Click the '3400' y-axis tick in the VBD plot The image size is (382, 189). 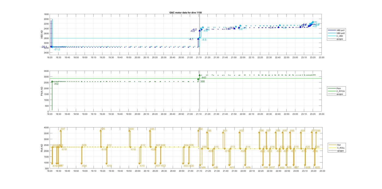[x=46, y=53]
